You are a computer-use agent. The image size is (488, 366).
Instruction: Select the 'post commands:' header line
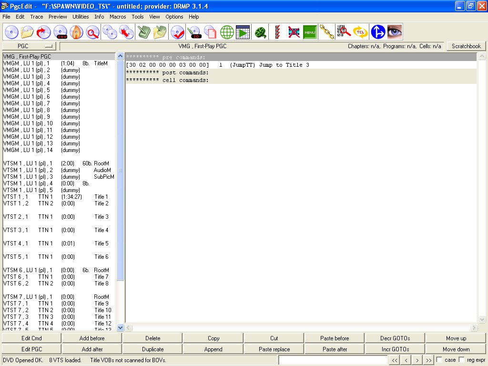[301, 72]
